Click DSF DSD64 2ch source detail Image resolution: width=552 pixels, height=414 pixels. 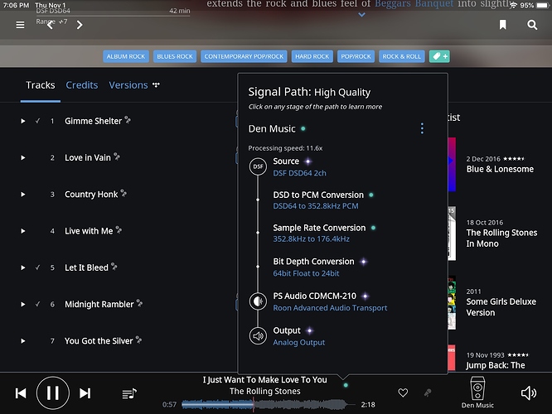coord(299,173)
